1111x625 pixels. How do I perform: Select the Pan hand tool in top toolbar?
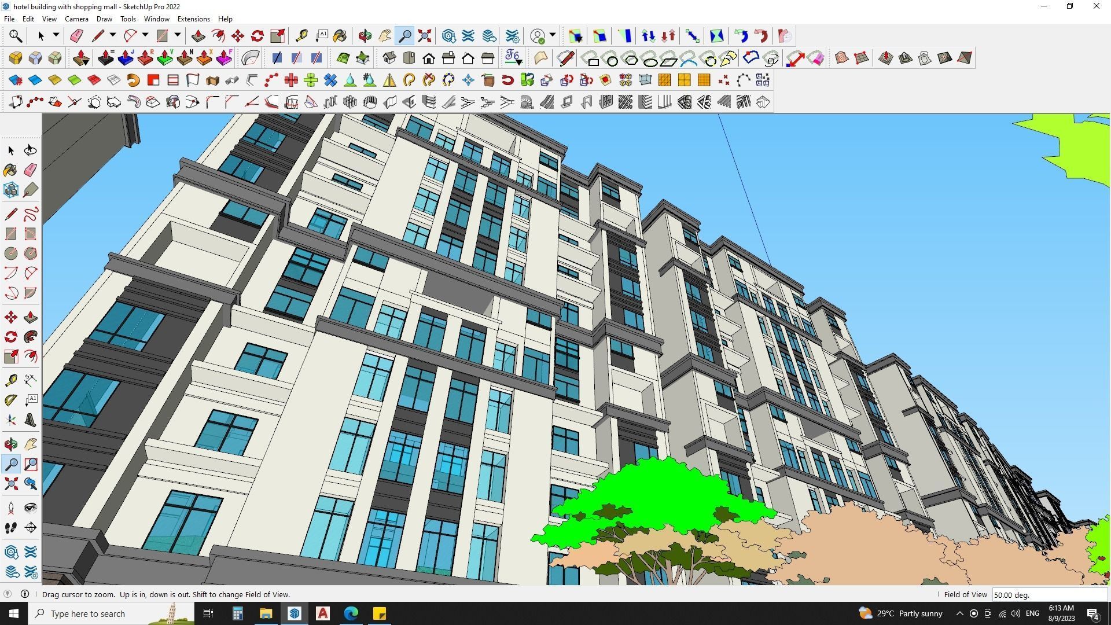(385, 36)
